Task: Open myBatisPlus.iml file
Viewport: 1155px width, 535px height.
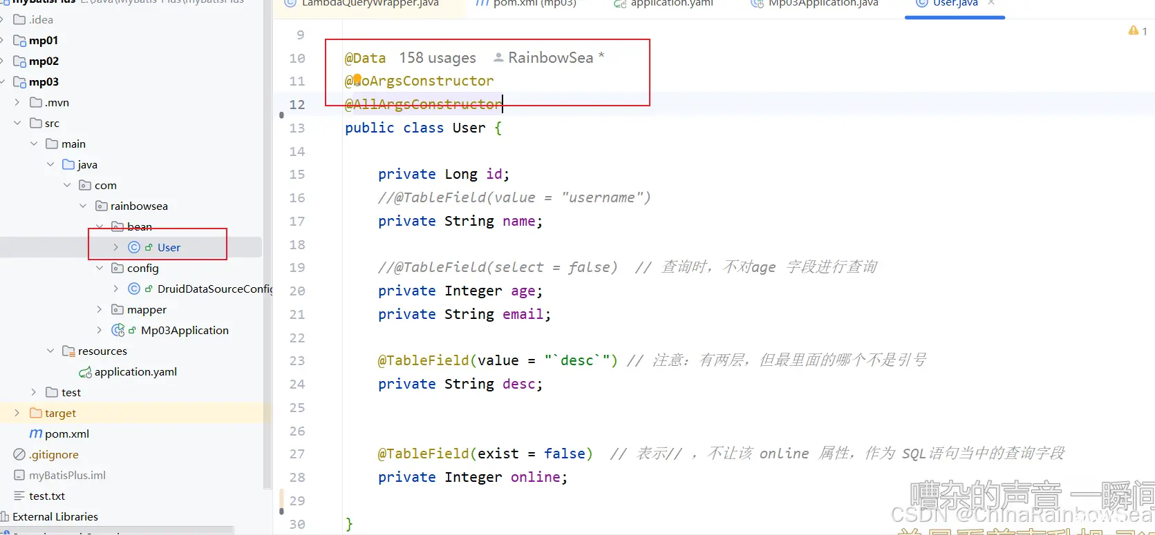Action: click(67, 475)
